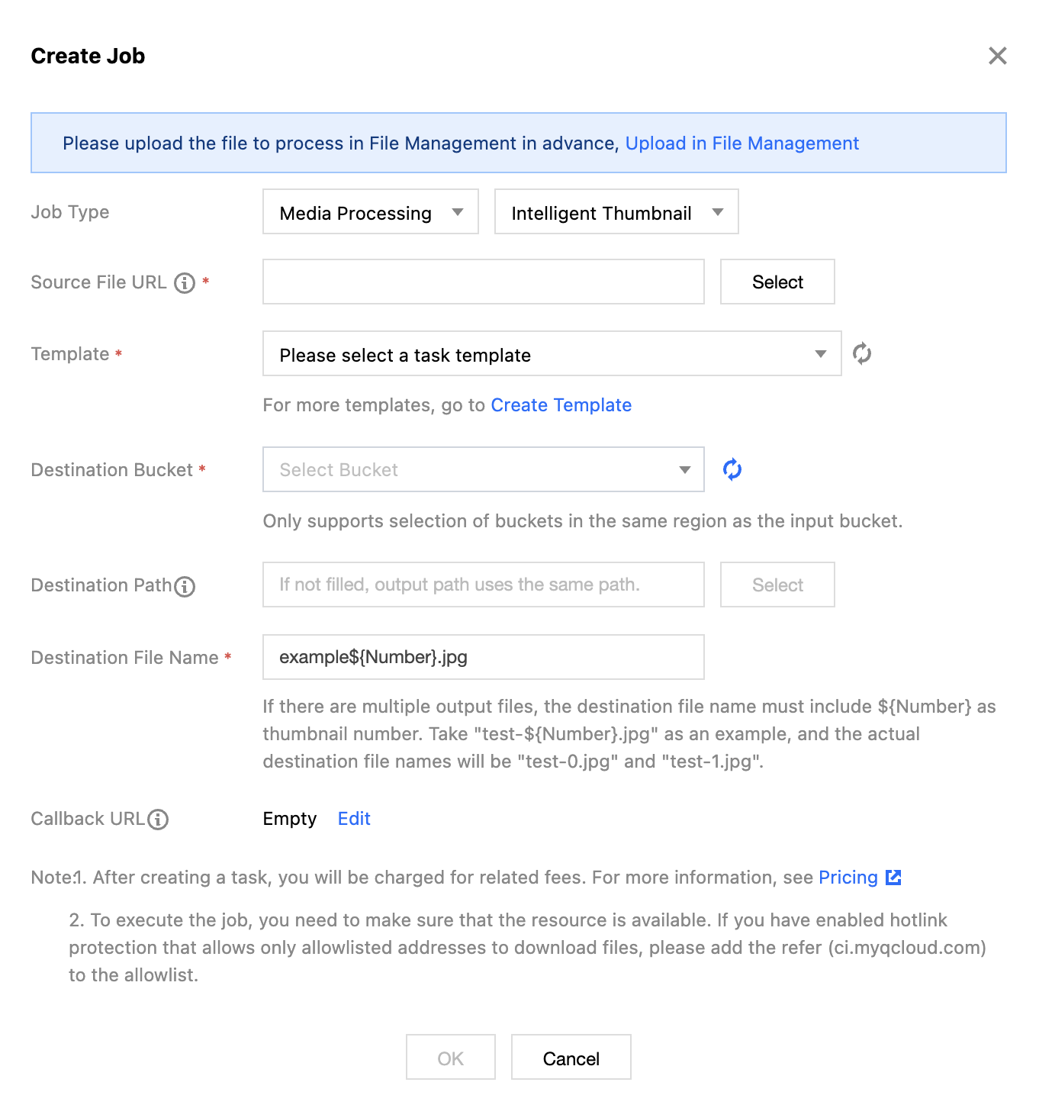Refresh the destination bucket list
1039x1108 pixels.
point(732,470)
